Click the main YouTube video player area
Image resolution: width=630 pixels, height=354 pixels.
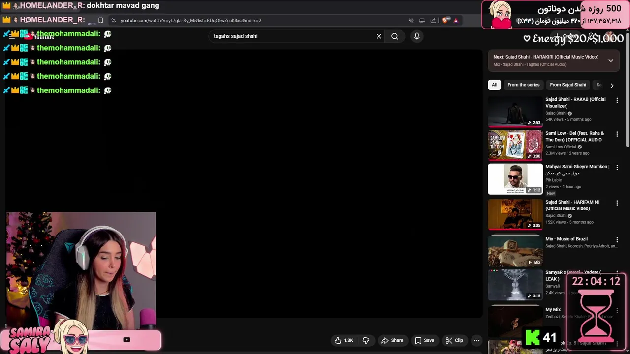[x=244, y=183]
